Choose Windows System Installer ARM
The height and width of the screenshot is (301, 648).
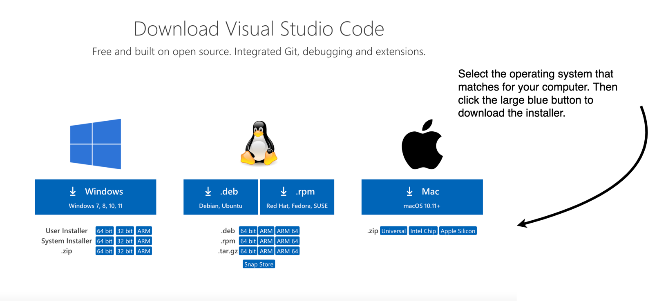(x=144, y=241)
